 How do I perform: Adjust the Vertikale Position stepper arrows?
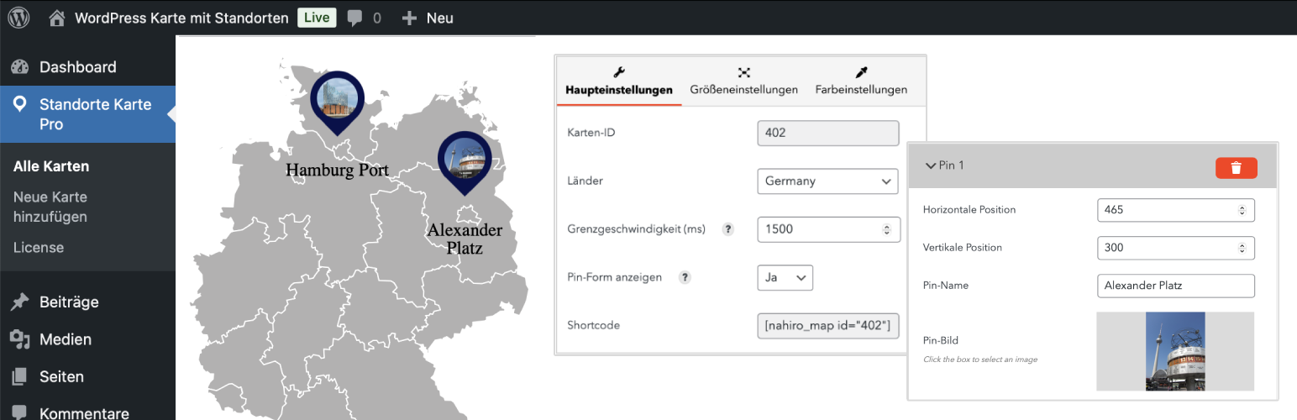[x=1242, y=248]
